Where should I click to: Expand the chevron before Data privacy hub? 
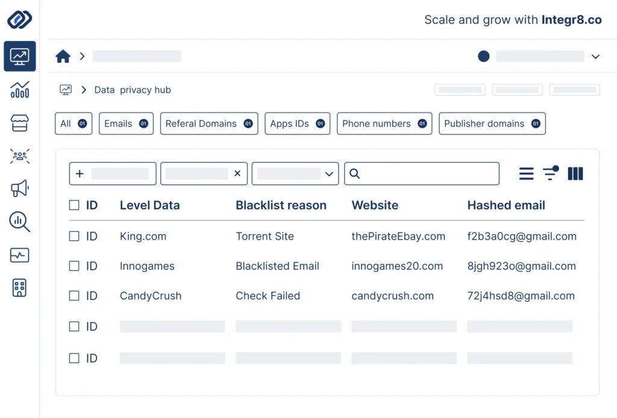[84, 90]
